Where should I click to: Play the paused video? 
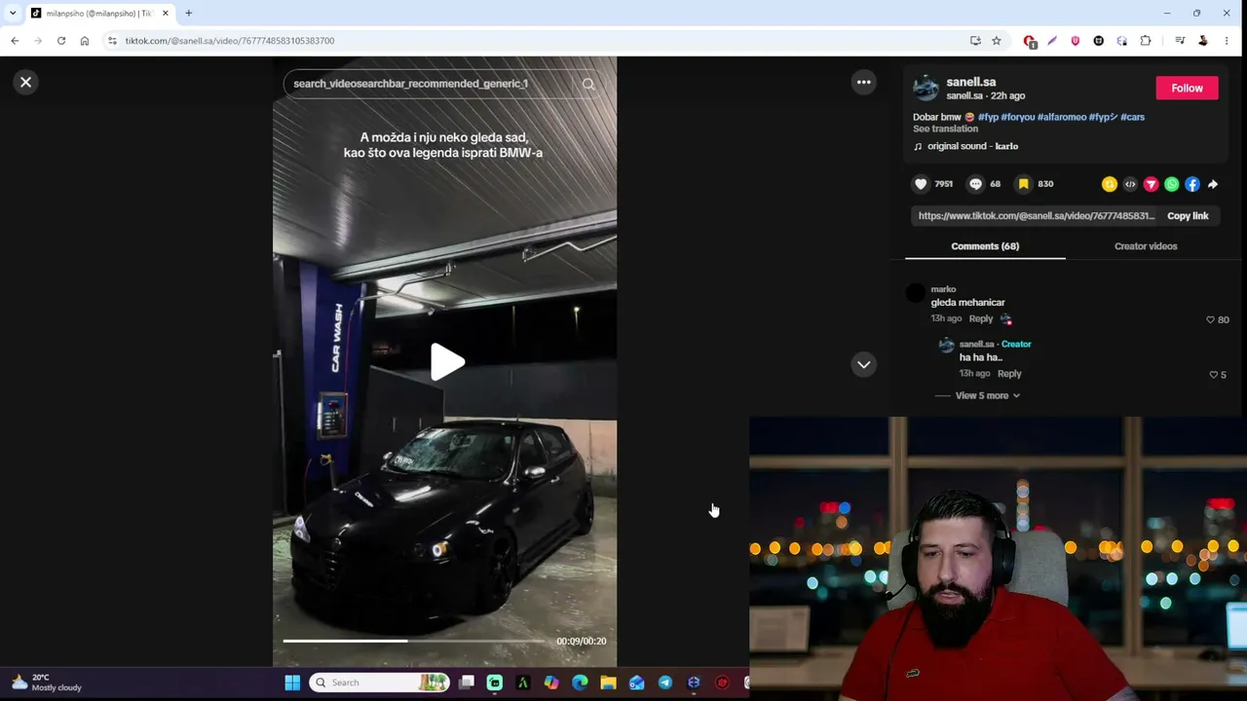tap(446, 362)
